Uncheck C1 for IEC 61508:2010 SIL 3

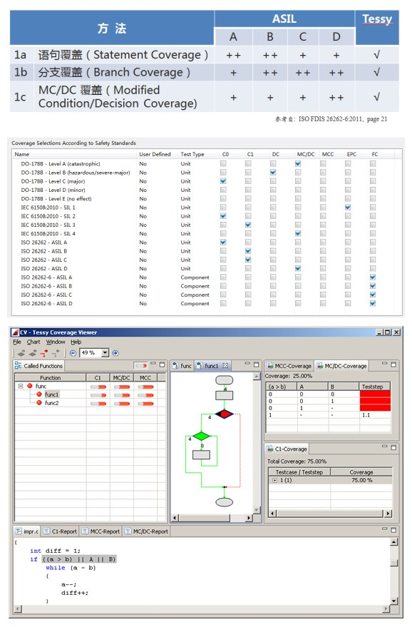[x=248, y=225]
